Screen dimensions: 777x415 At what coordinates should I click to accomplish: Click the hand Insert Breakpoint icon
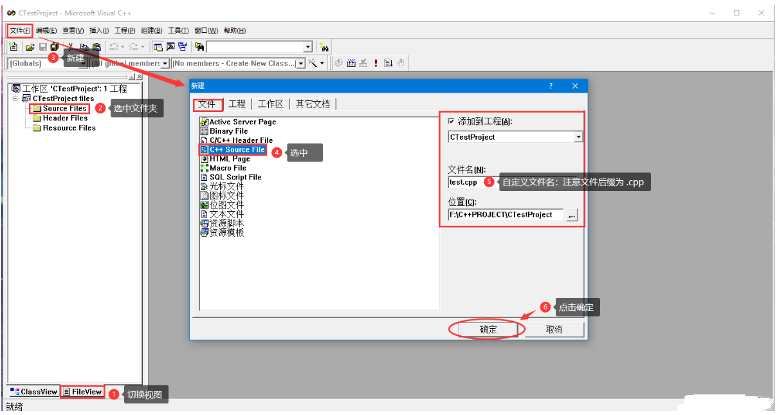point(401,63)
